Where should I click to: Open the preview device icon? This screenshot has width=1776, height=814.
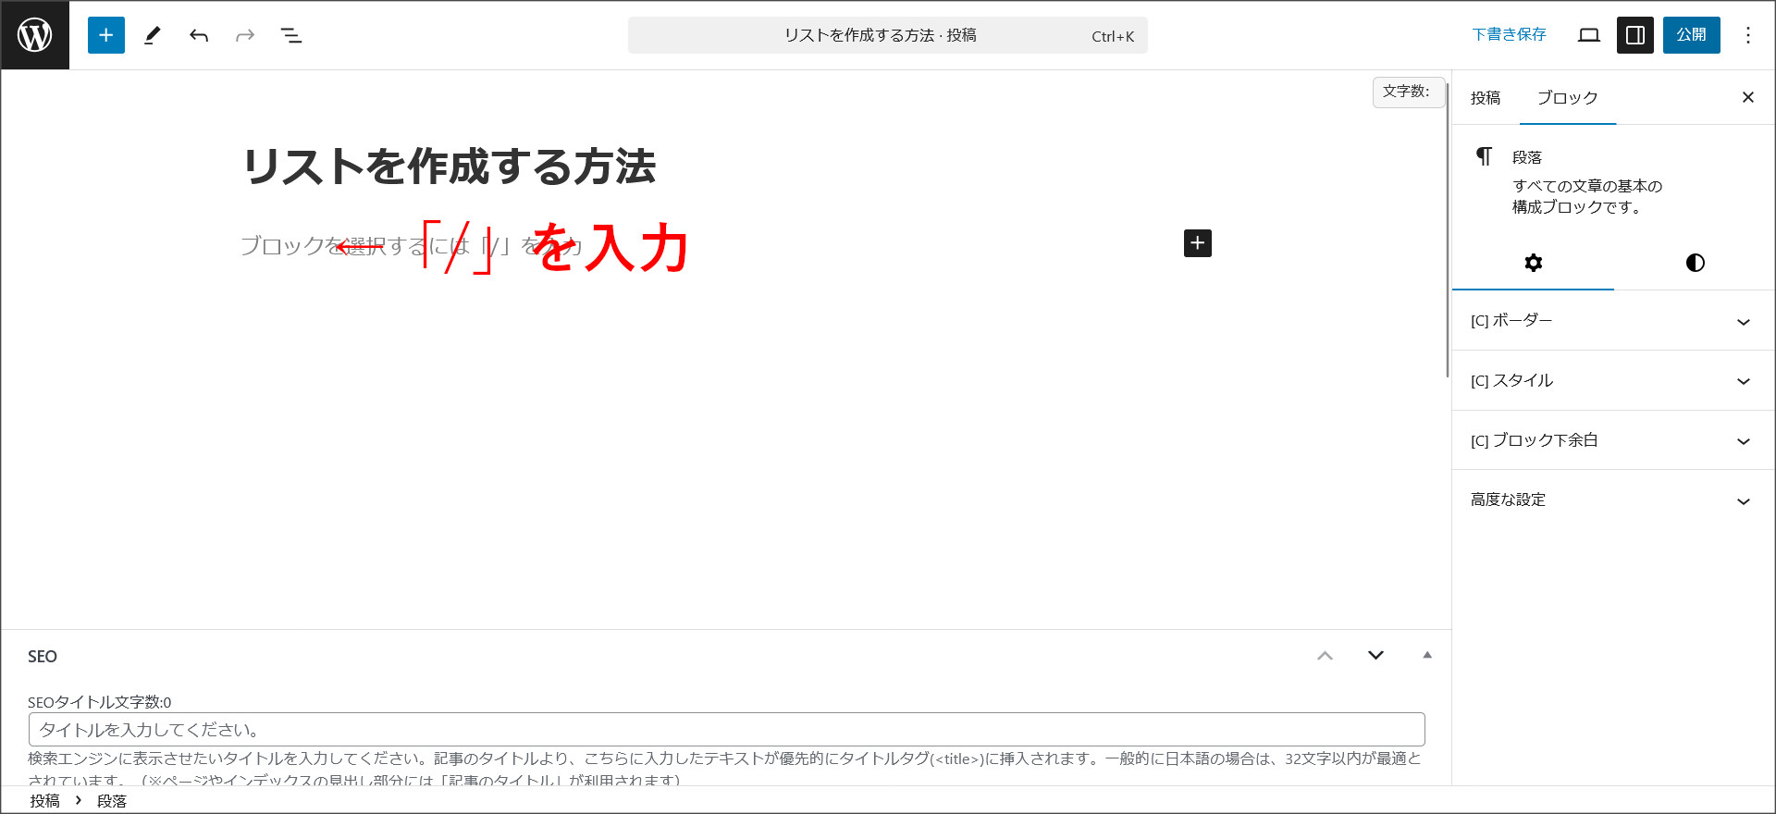(x=1589, y=35)
